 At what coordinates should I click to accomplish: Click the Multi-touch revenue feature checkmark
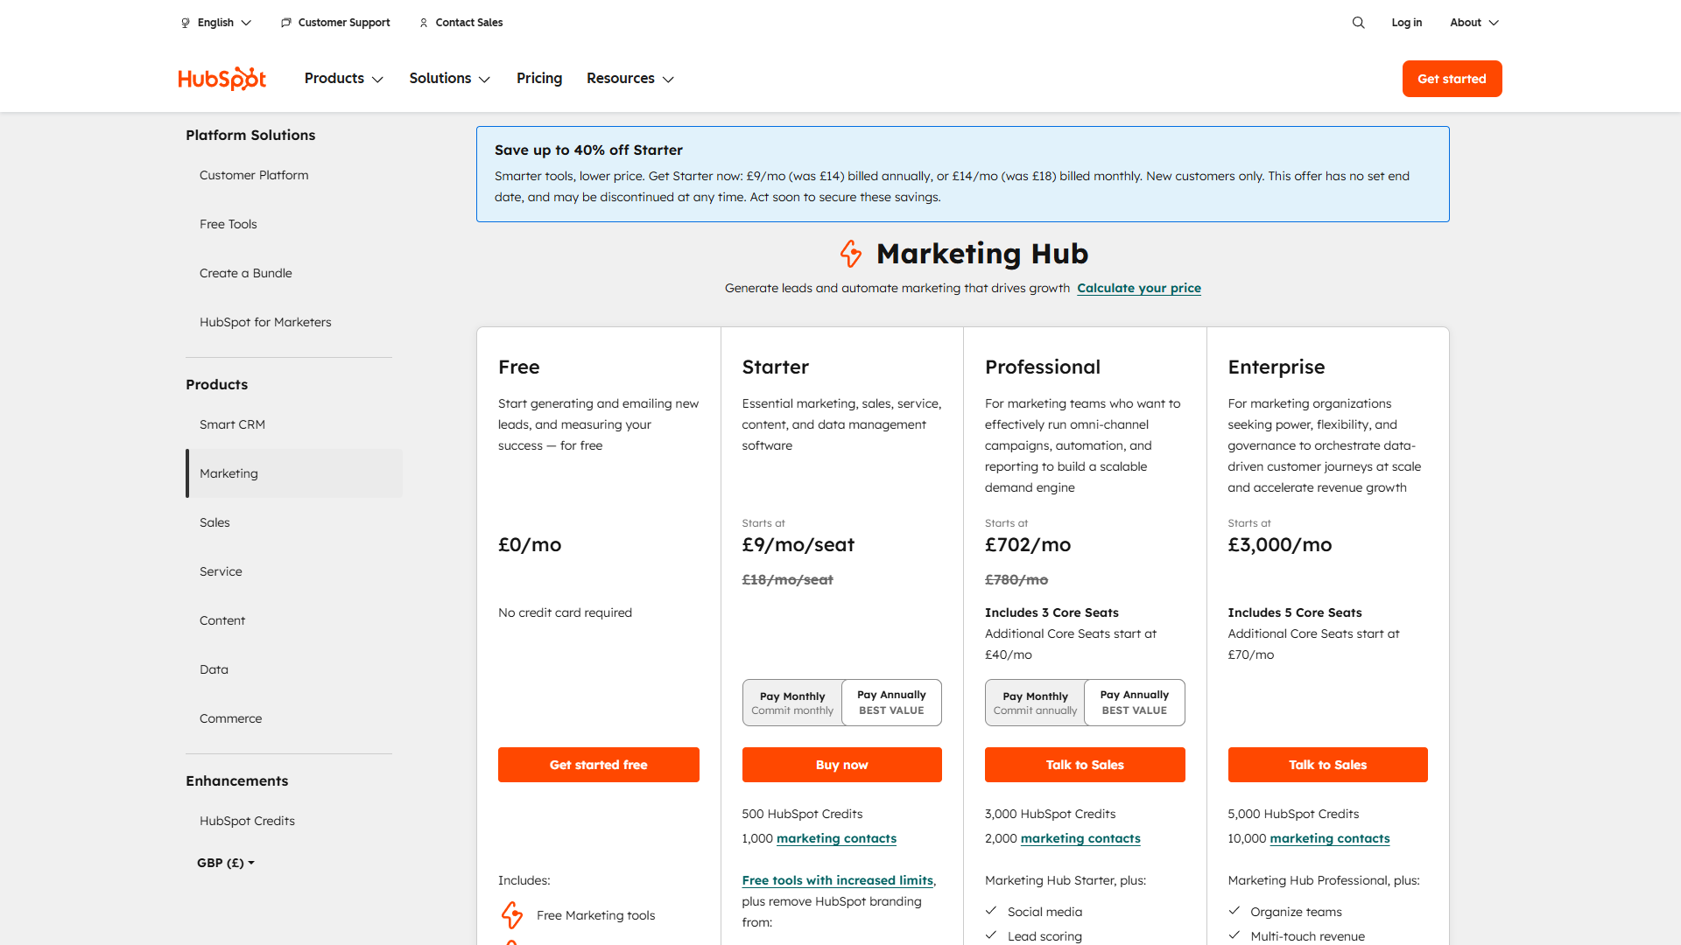[x=1234, y=935]
